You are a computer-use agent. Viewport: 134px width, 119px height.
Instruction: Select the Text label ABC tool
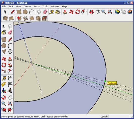tap(10, 84)
